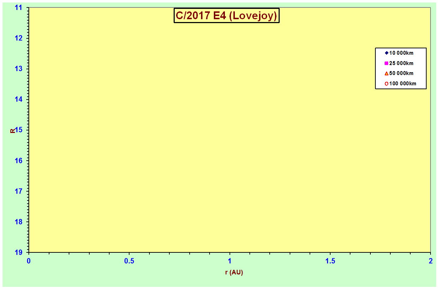Click y-axis label 14

[19, 99]
